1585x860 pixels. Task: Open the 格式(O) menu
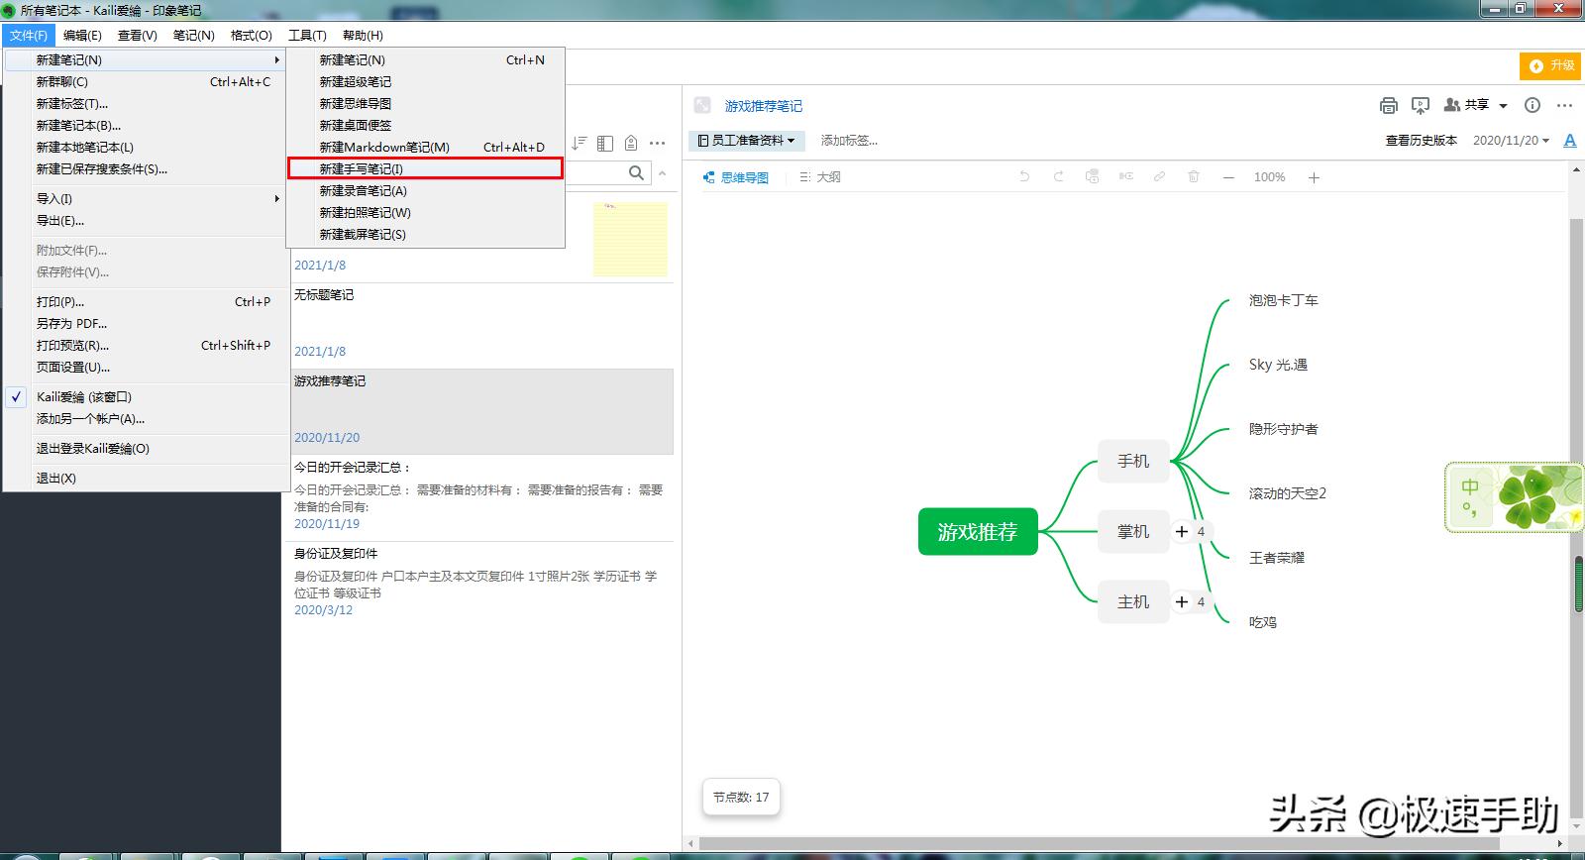click(252, 36)
